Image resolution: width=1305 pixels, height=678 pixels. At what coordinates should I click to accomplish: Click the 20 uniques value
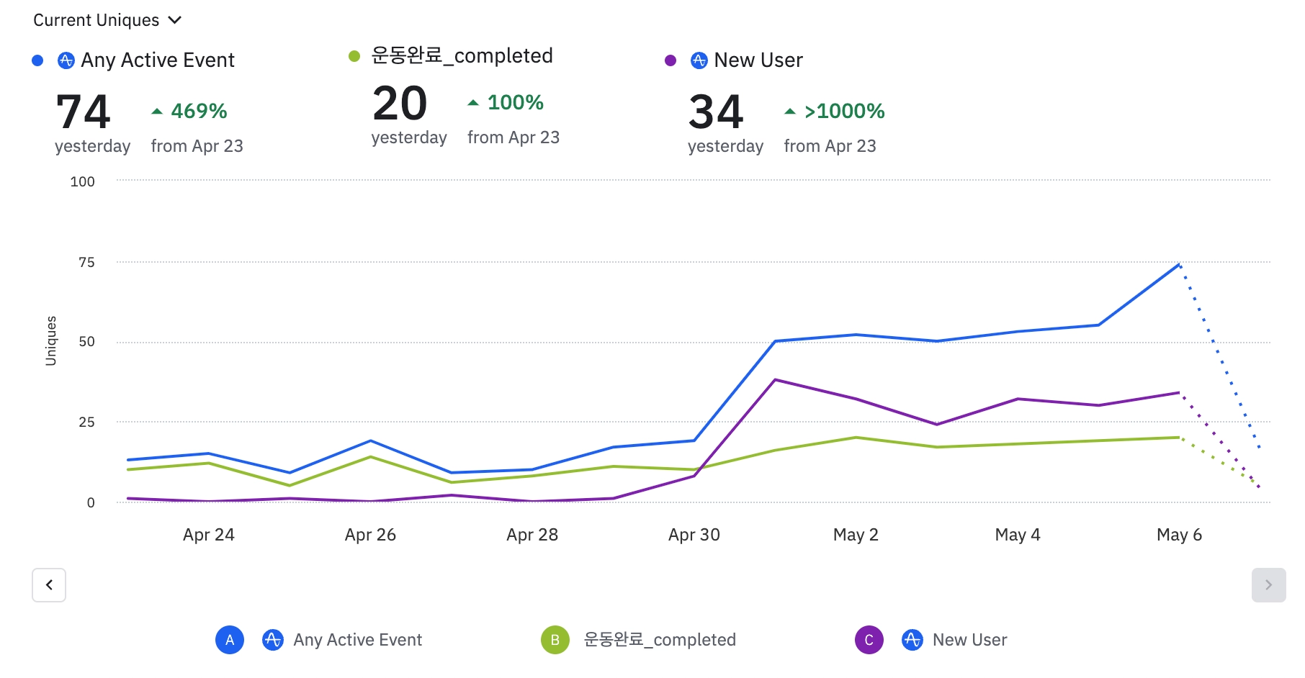[x=400, y=104]
